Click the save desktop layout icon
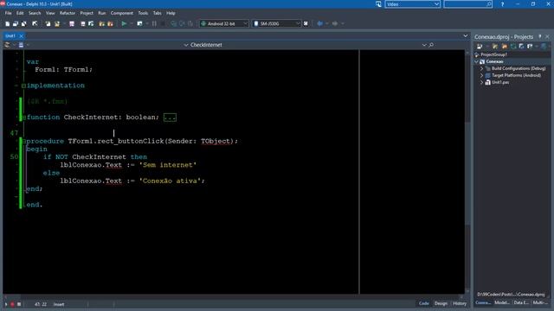 (378, 4)
